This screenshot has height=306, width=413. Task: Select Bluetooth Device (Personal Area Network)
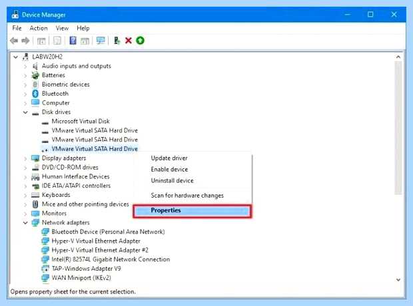(108, 231)
